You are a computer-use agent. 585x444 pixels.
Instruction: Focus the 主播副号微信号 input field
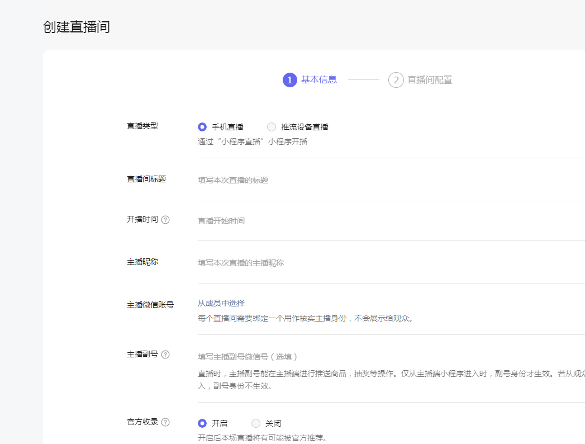point(391,357)
